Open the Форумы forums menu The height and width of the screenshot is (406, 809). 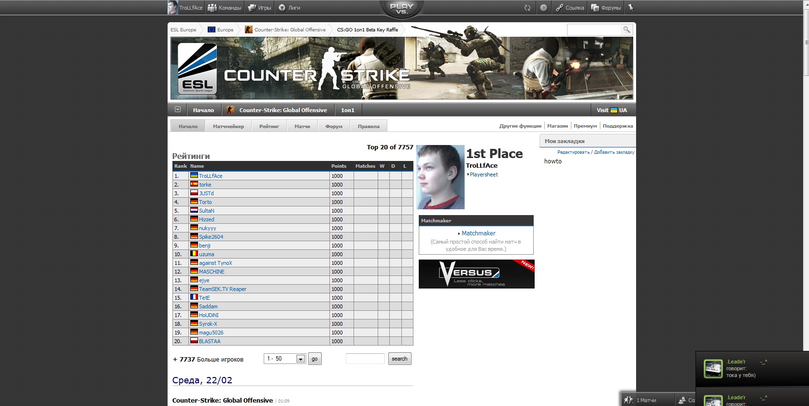606,8
